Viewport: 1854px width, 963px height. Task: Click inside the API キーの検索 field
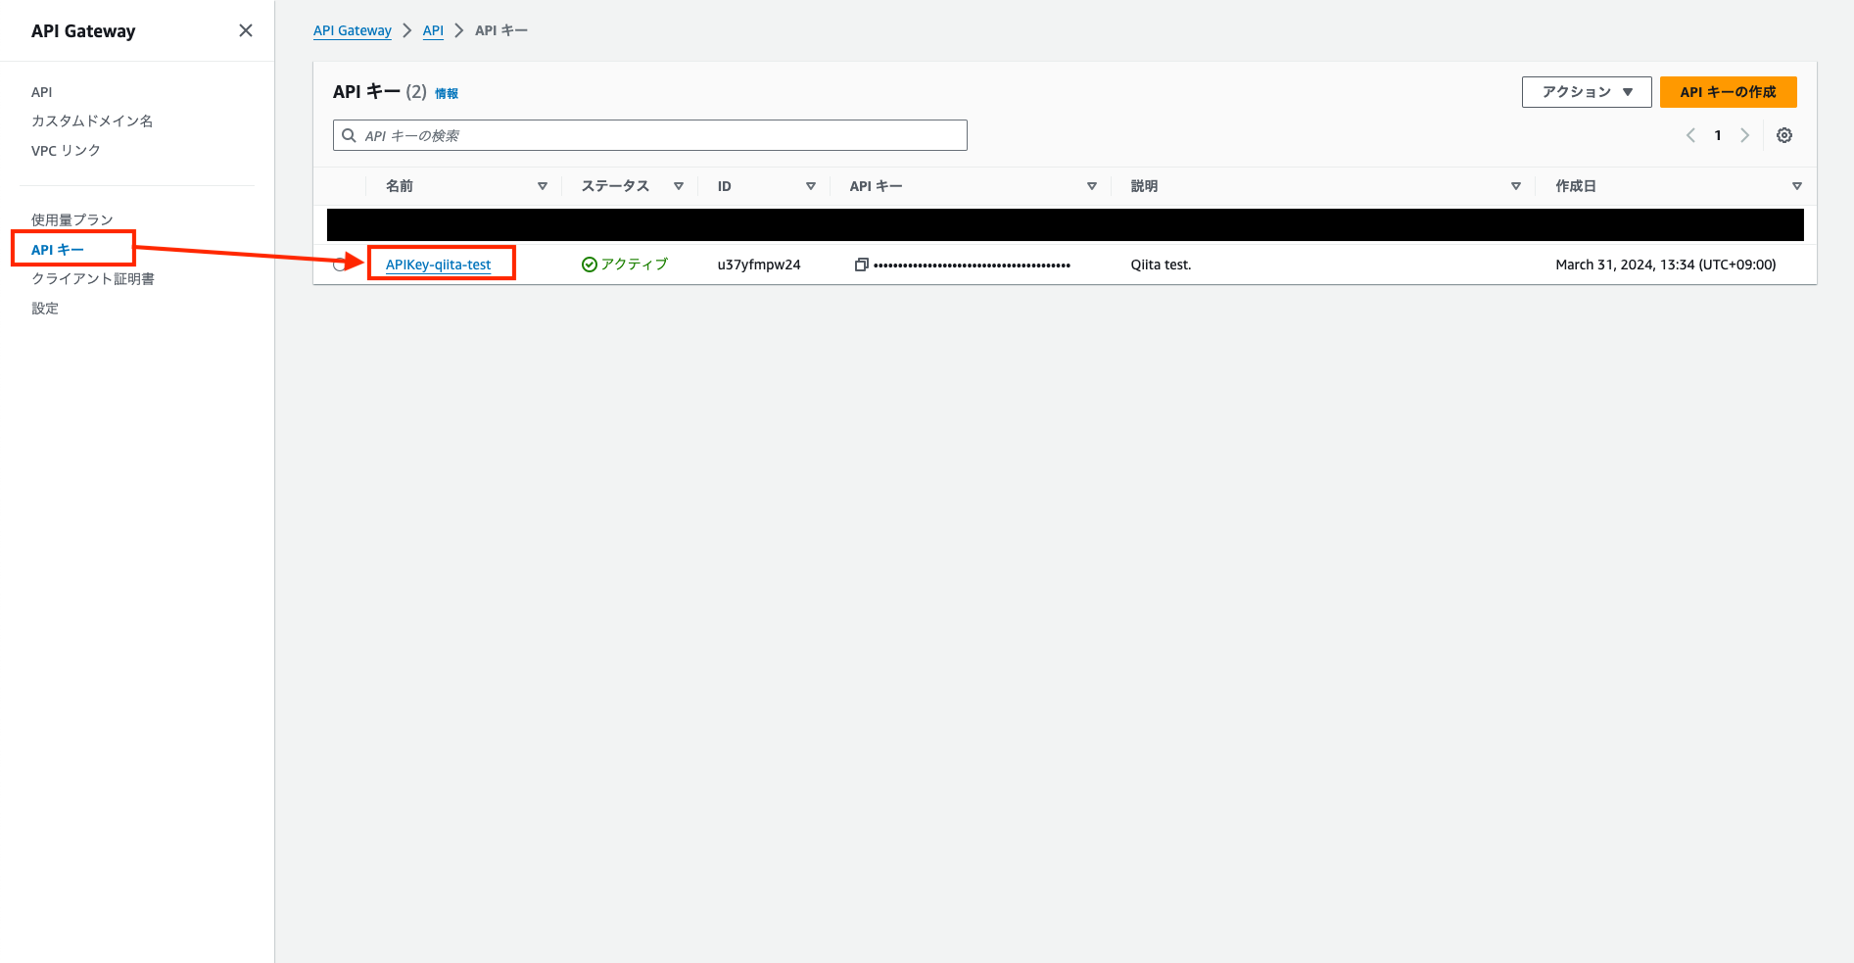coord(649,135)
